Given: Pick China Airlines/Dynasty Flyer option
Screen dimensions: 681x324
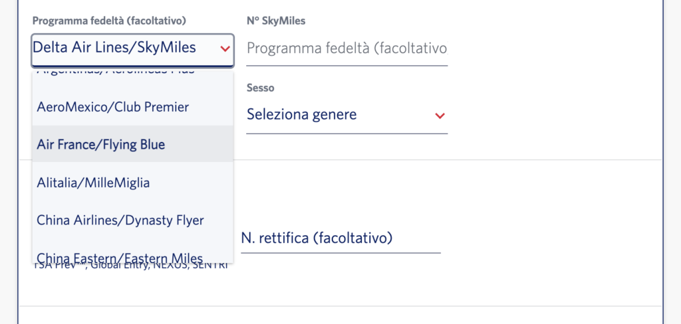Looking at the screenshot, I should [132, 220].
